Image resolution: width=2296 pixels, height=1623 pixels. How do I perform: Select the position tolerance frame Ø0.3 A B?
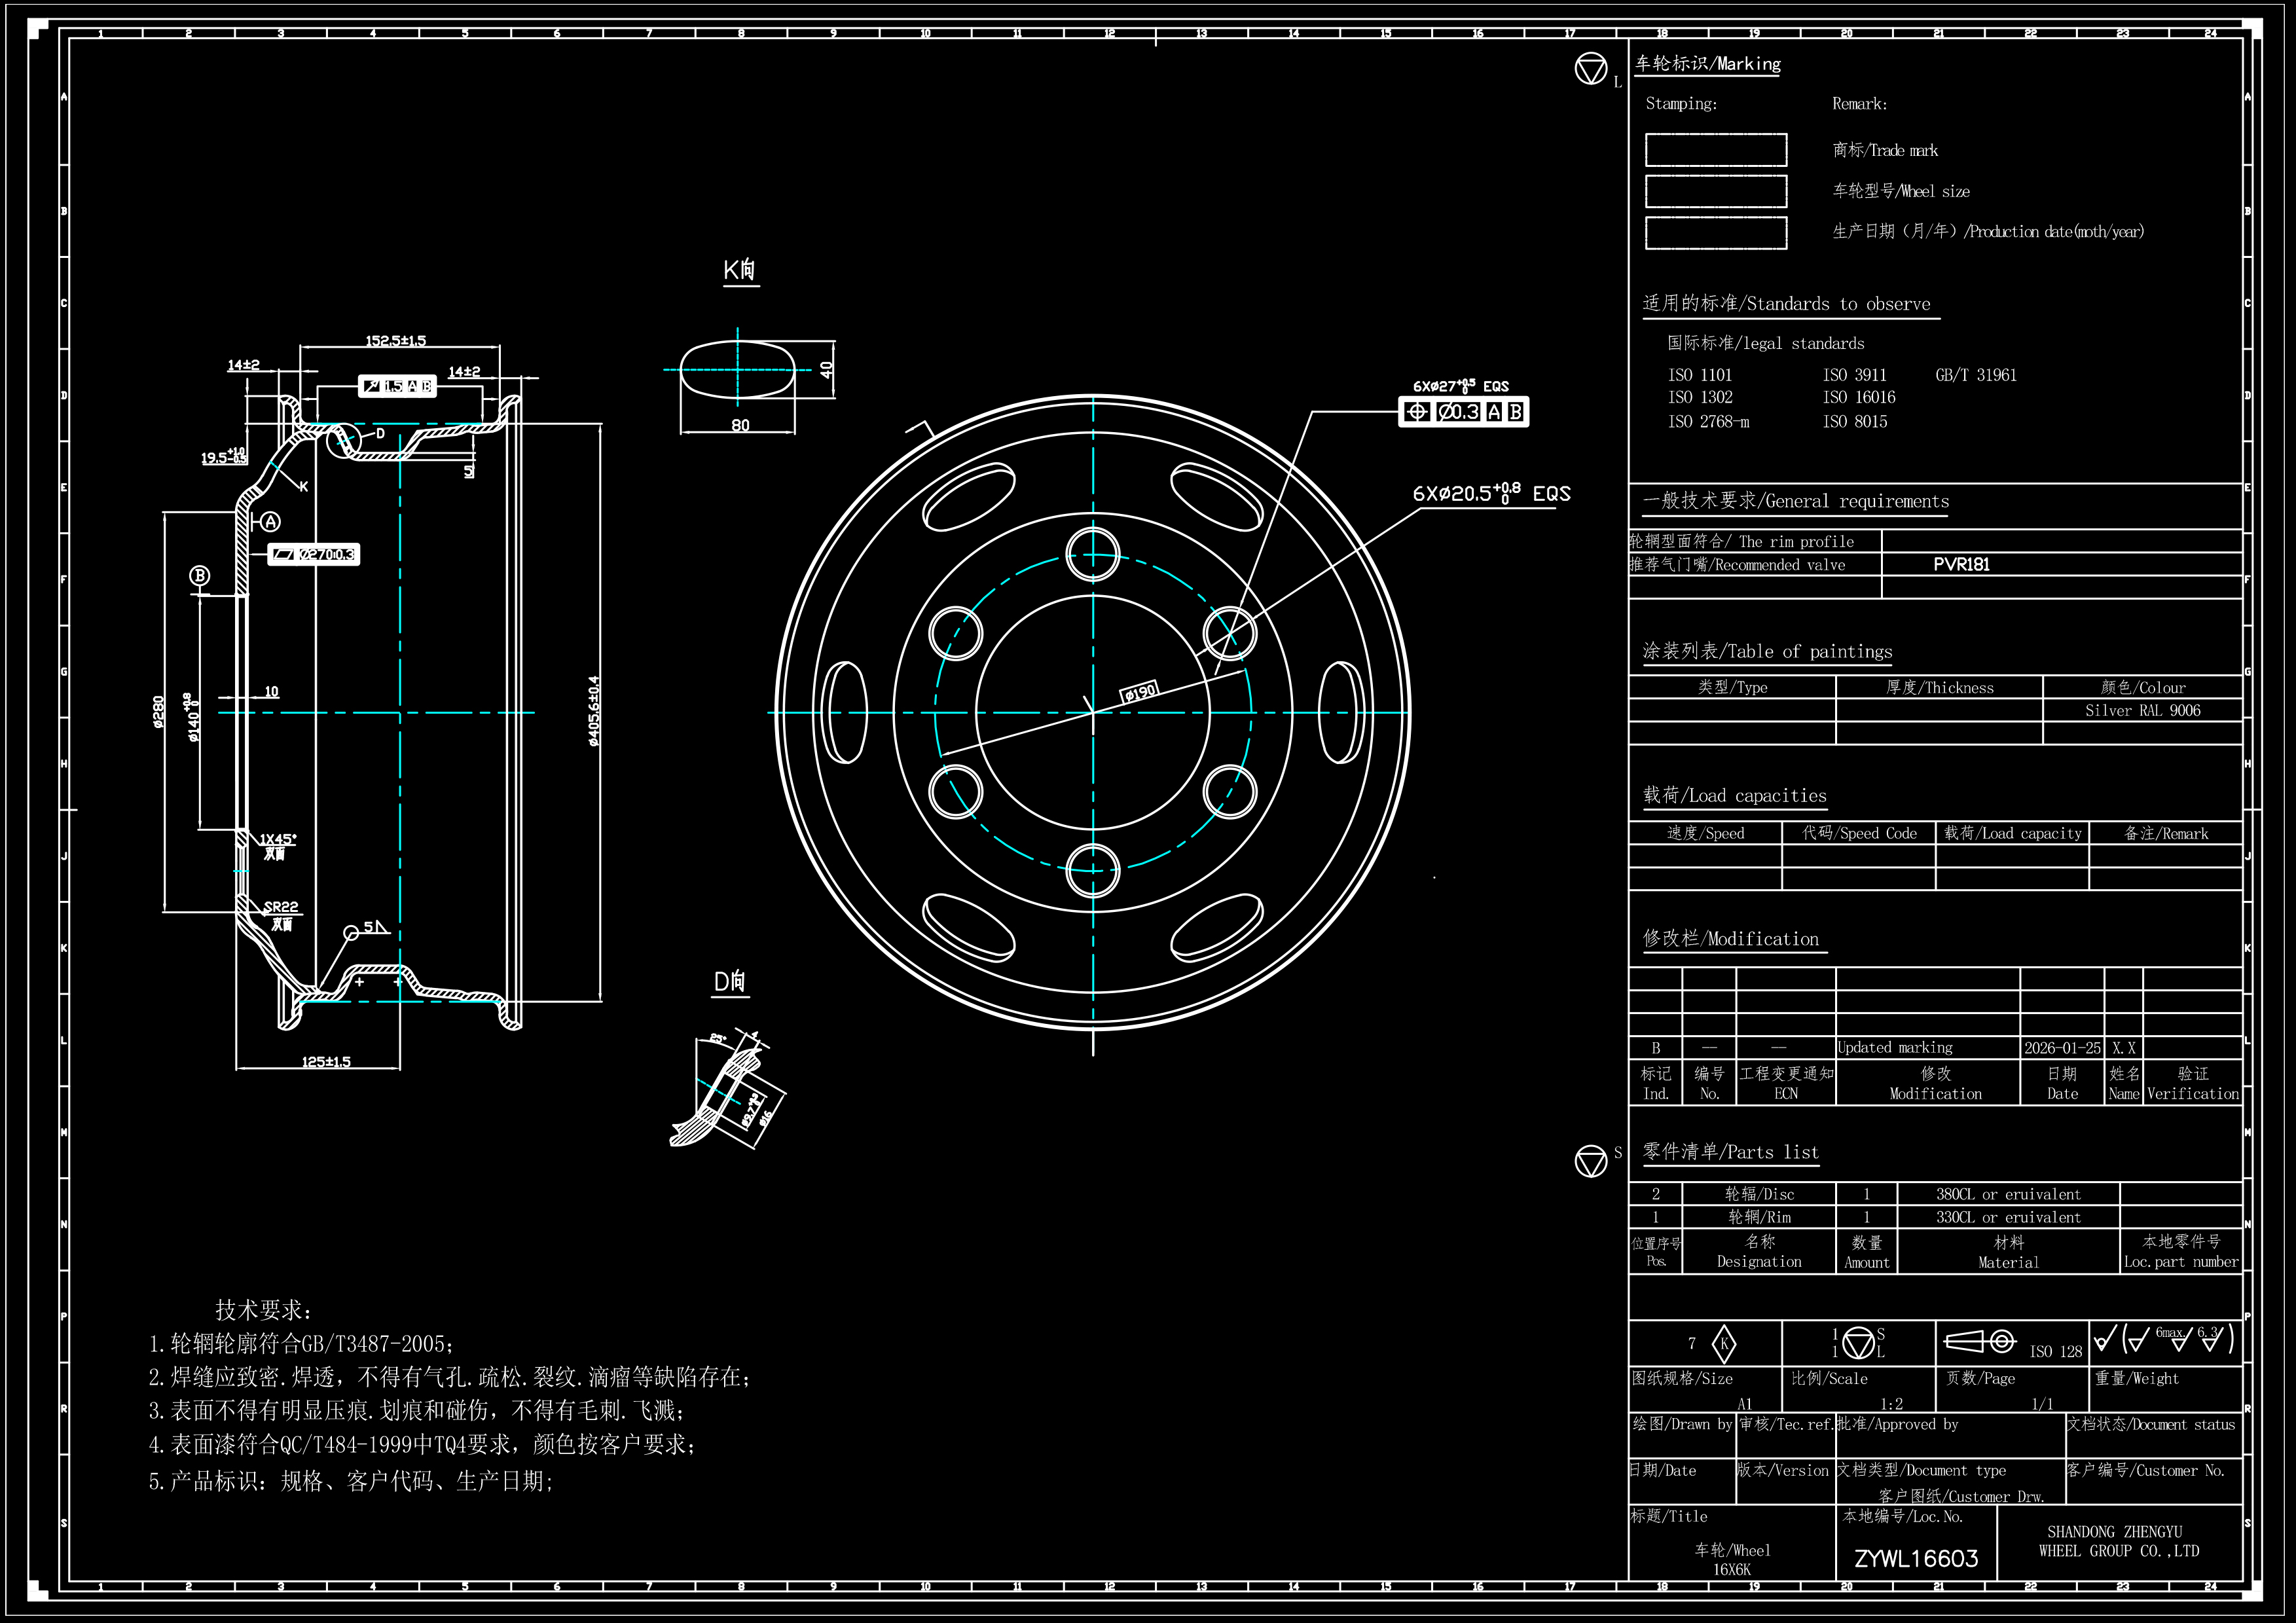point(1463,412)
